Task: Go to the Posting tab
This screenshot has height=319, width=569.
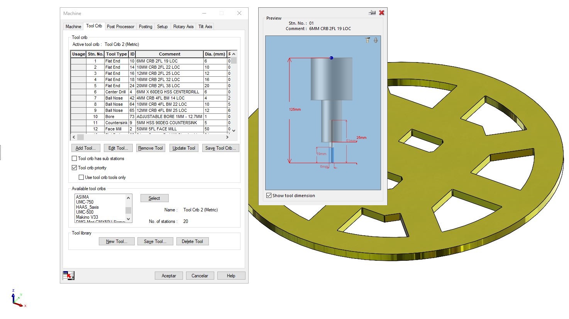Action: click(146, 27)
